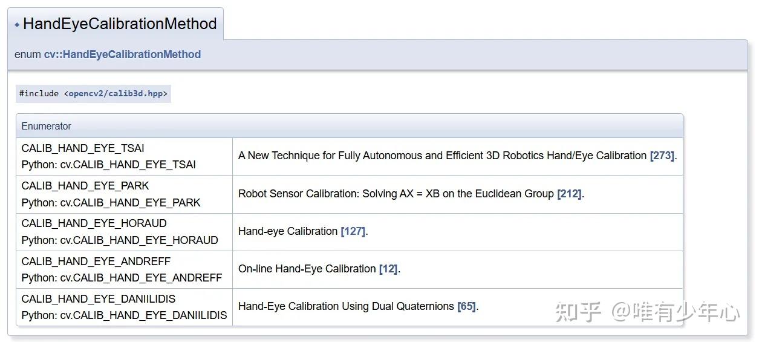Click the Python cv.CALIB_HAND_EYE_TSAI text
759x342 pixels.
[x=108, y=165]
